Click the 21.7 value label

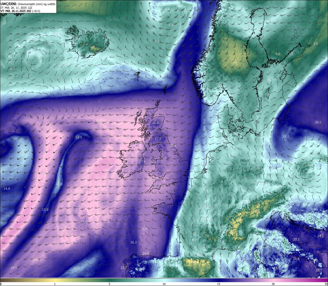[x=124, y=268]
